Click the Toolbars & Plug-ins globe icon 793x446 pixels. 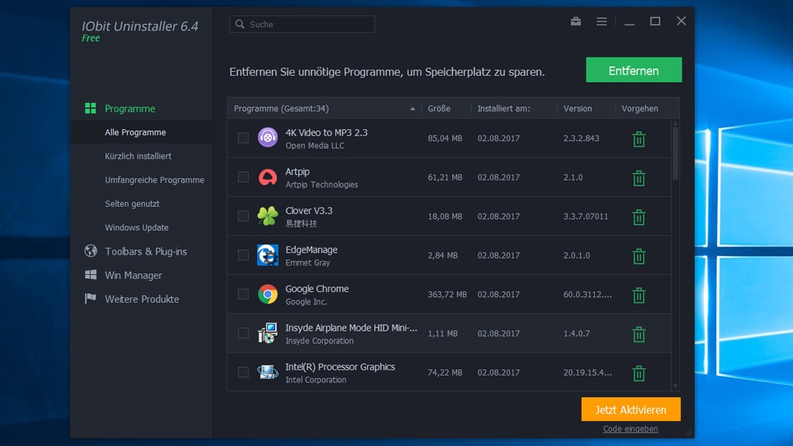click(91, 251)
